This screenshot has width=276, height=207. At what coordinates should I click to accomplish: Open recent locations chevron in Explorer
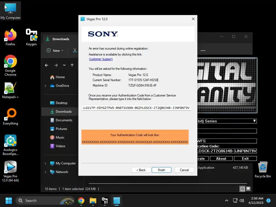[x=64, y=65]
